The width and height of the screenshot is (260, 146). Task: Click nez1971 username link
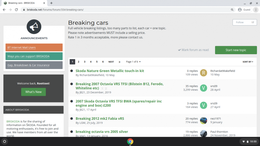click(216, 119)
